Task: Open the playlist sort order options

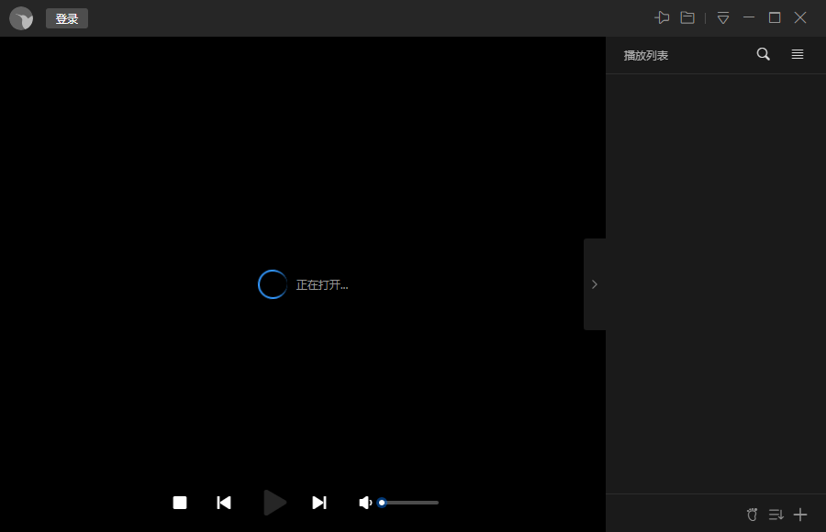Action: pos(776,515)
